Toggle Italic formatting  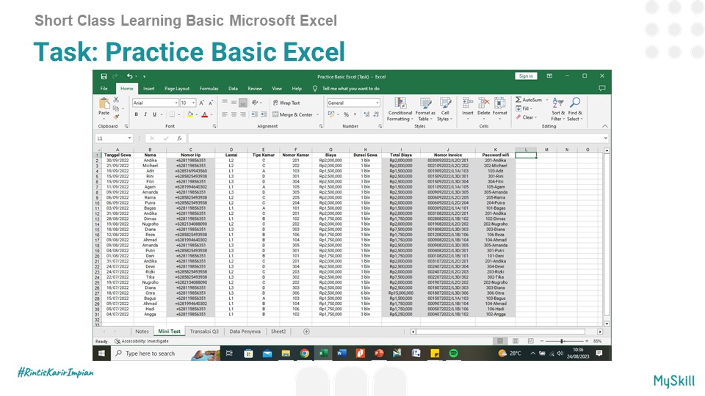(145, 114)
